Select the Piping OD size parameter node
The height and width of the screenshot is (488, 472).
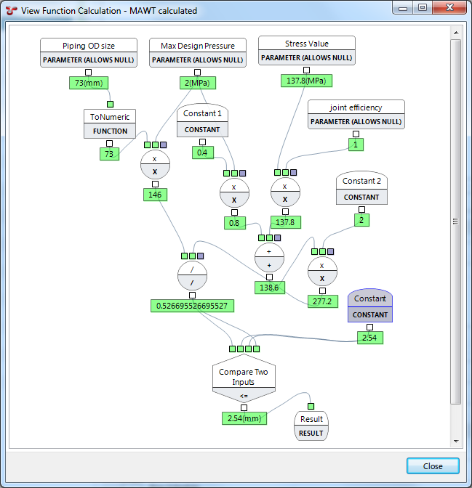[88, 52]
